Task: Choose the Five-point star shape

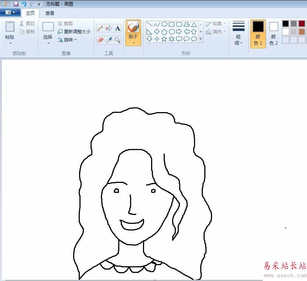Action: coord(164,39)
